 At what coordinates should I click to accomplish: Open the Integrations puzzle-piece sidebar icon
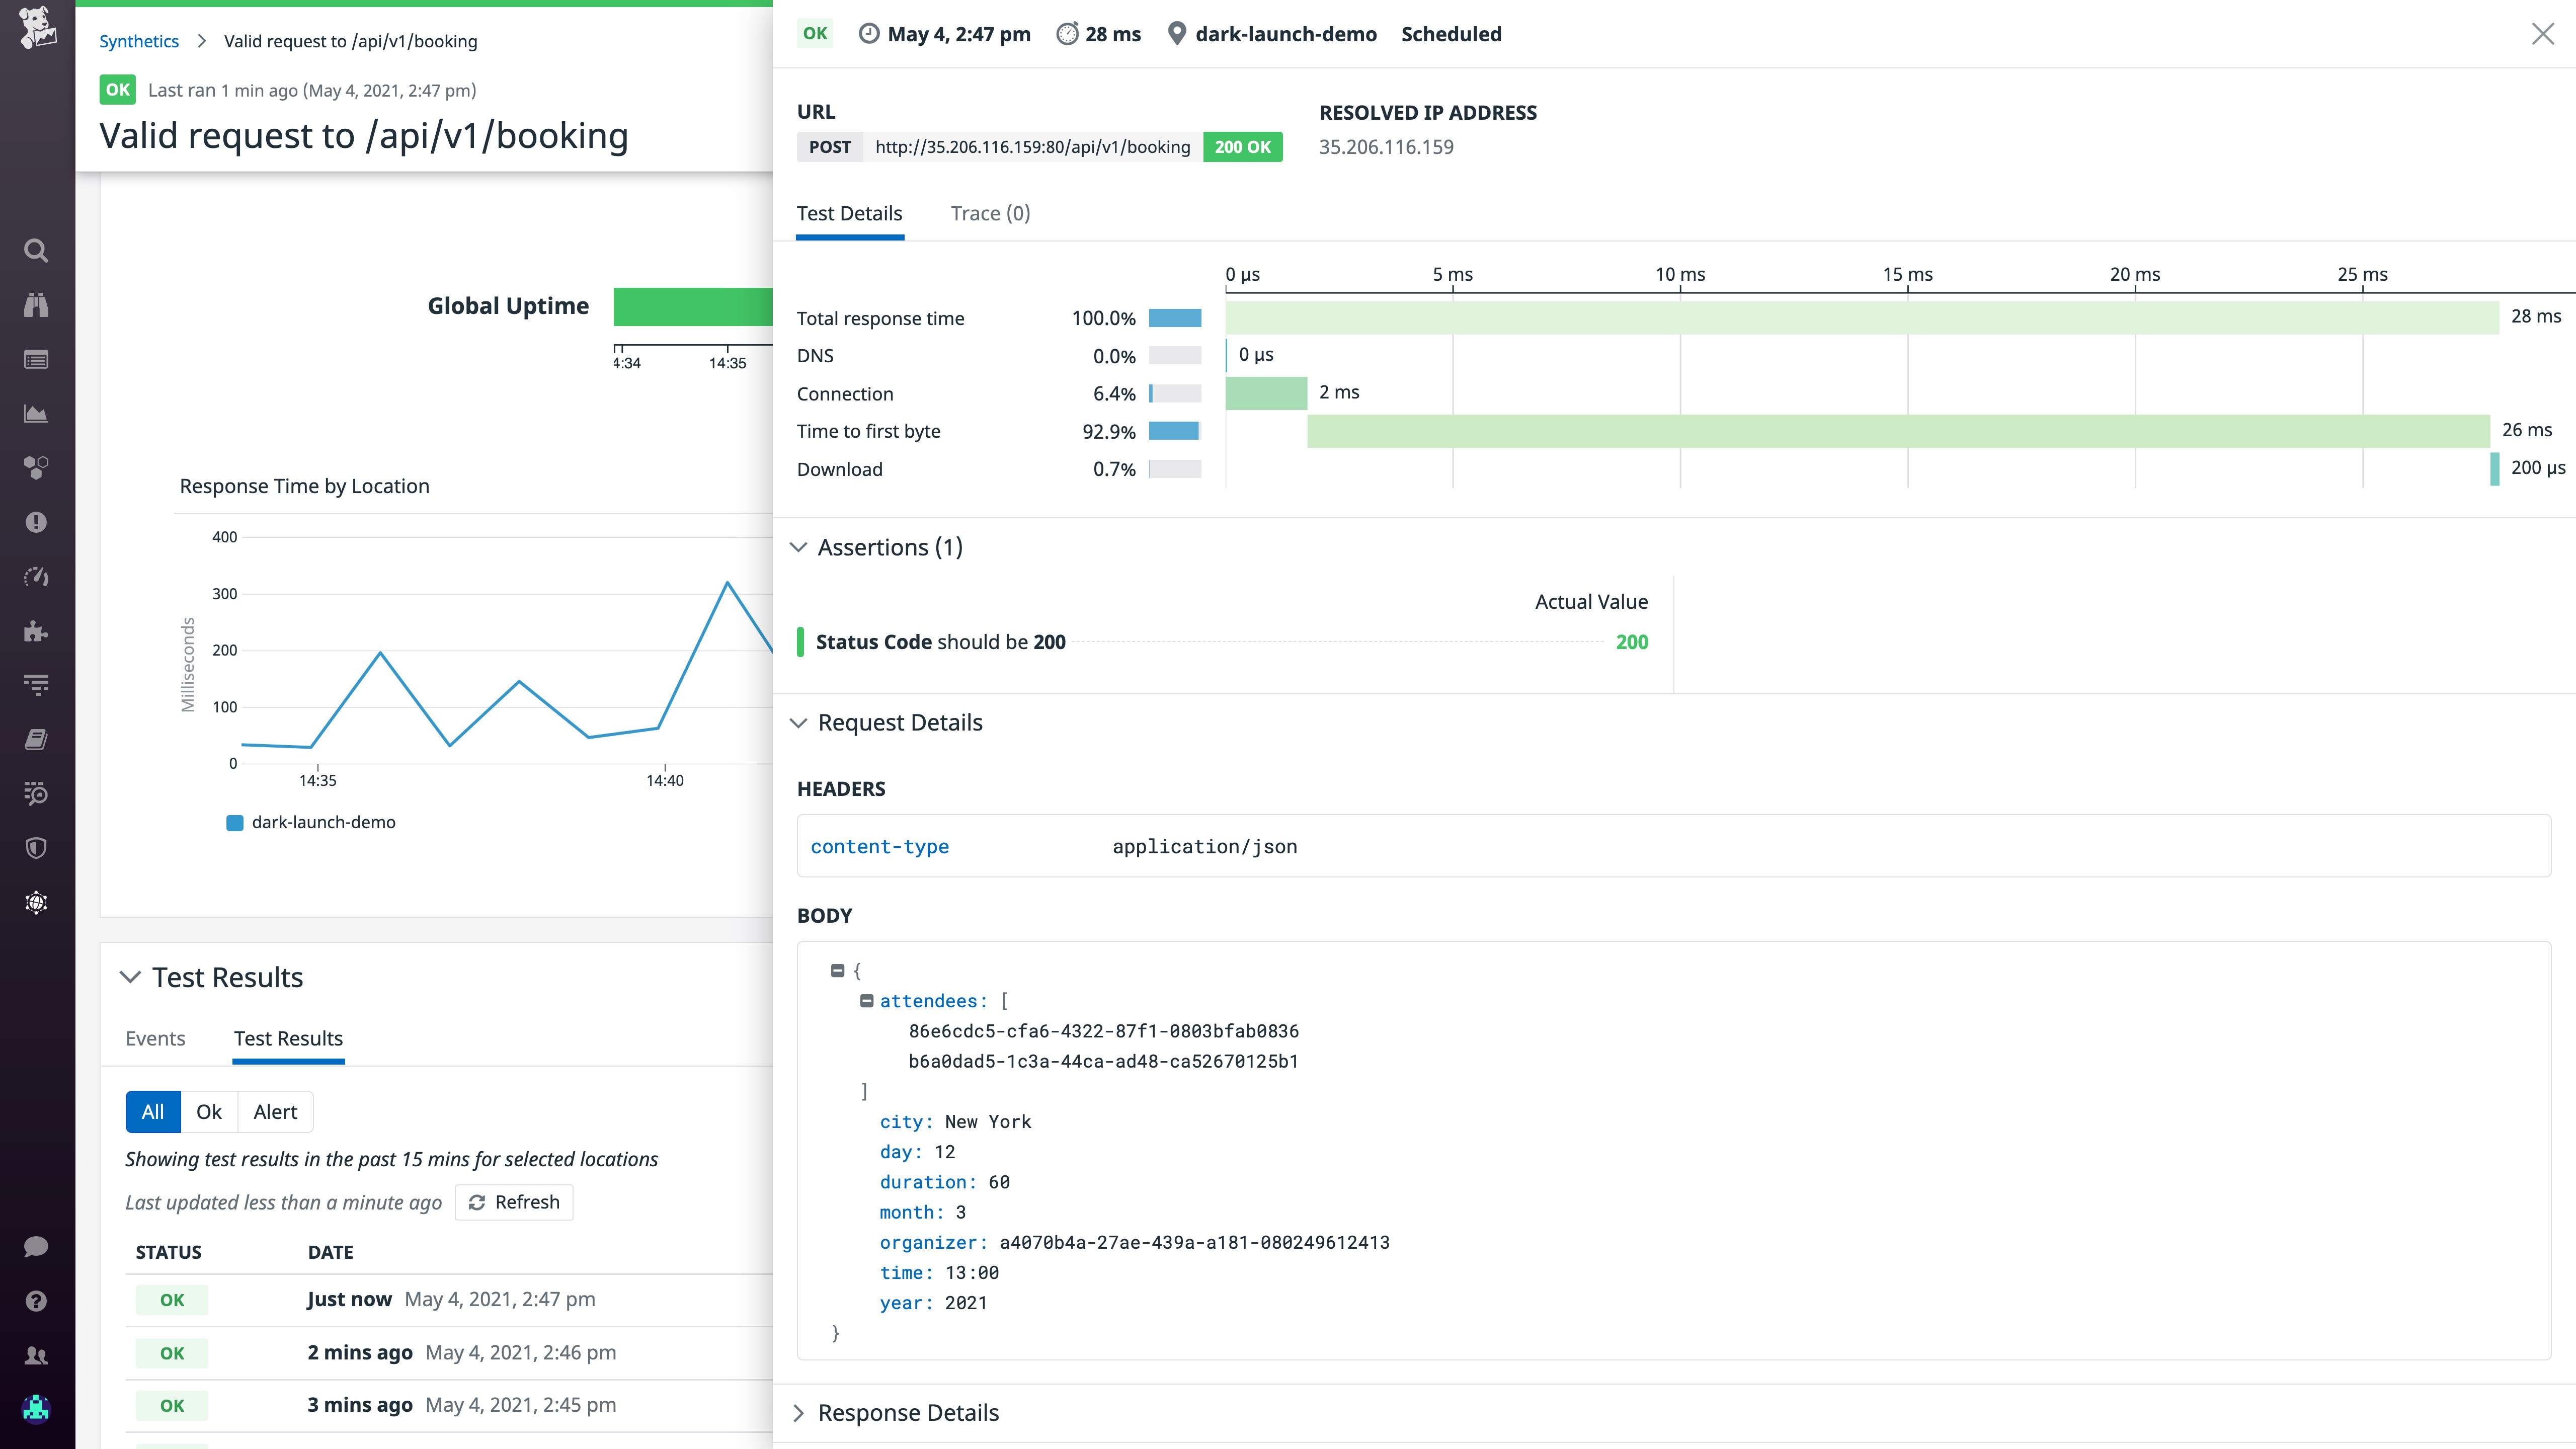pyautogui.click(x=37, y=631)
